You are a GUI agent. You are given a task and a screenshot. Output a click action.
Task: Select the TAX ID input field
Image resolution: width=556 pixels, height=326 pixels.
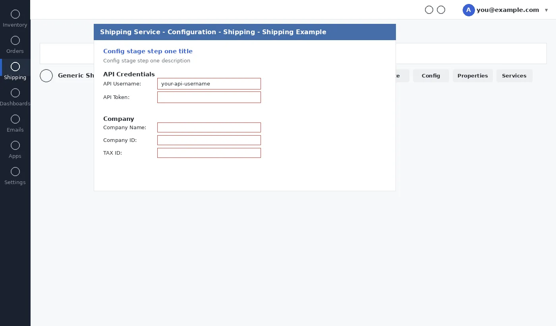click(209, 153)
